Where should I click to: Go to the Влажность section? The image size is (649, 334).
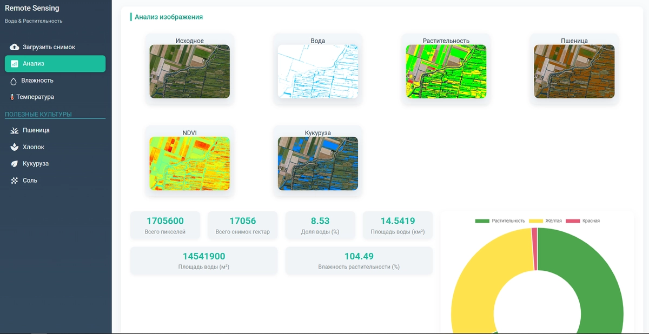tap(55, 81)
